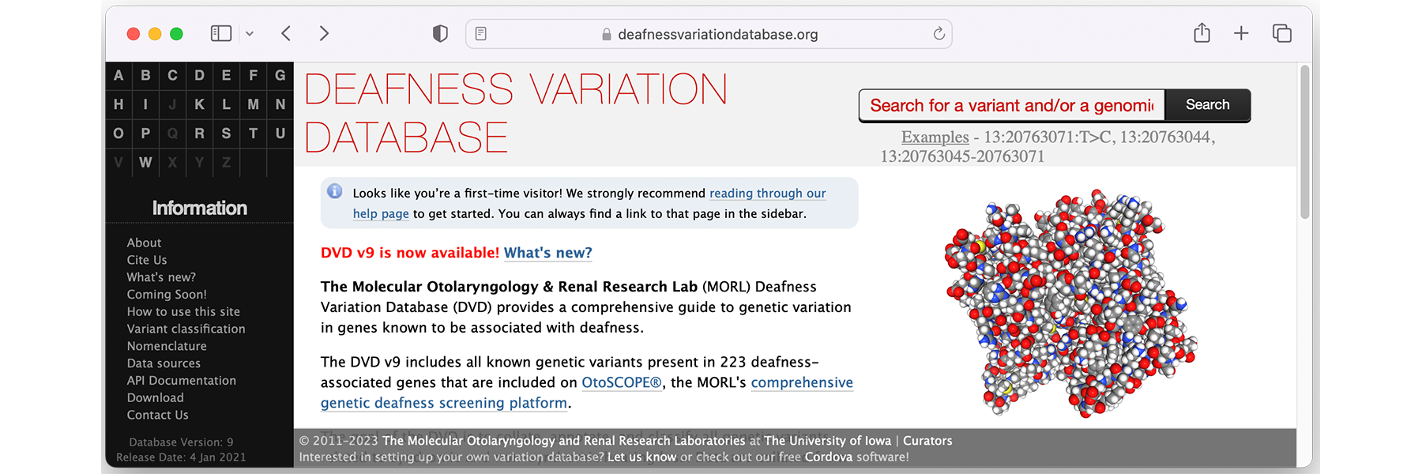Select letter M in gene index
This screenshot has width=1422, height=474.
click(253, 104)
